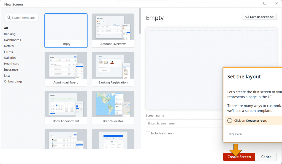Select the Branch locator template
Image resolution: width=282 pixels, height=164 pixels.
point(113,108)
